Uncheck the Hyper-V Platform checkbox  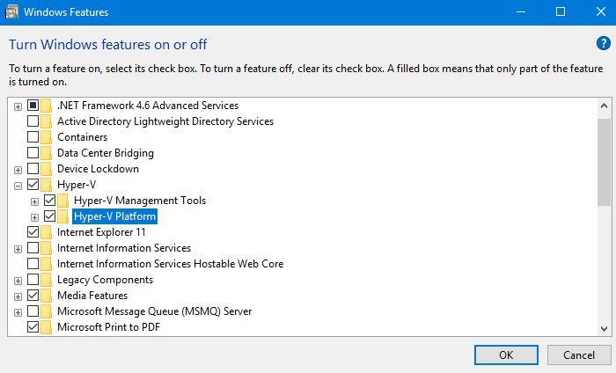click(x=50, y=216)
